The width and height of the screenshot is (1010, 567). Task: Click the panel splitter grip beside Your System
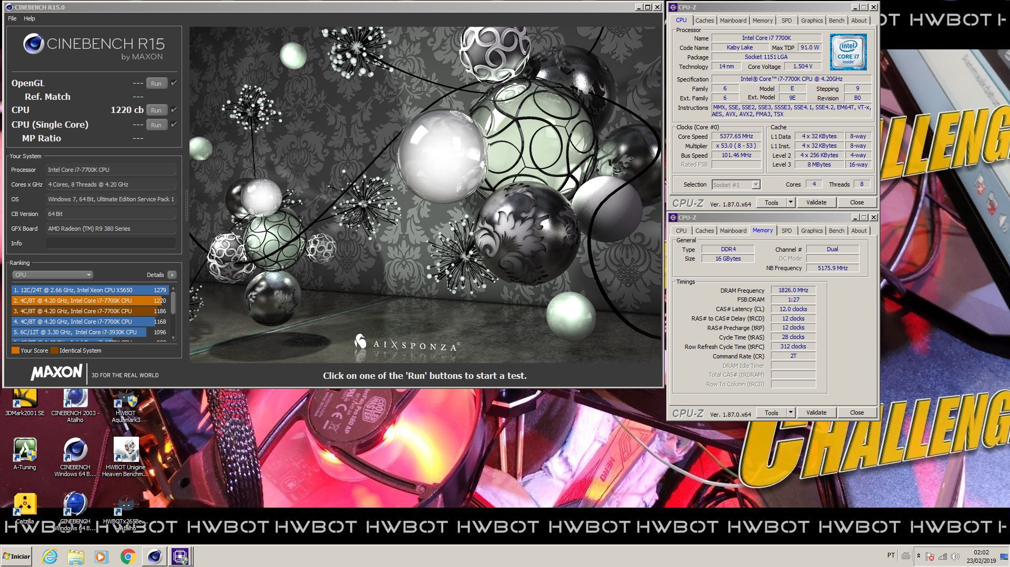pos(186,205)
